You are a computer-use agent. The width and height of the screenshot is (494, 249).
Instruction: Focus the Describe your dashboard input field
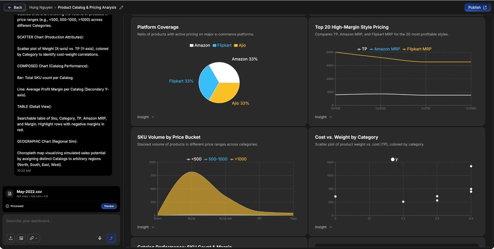[x=61, y=221]
